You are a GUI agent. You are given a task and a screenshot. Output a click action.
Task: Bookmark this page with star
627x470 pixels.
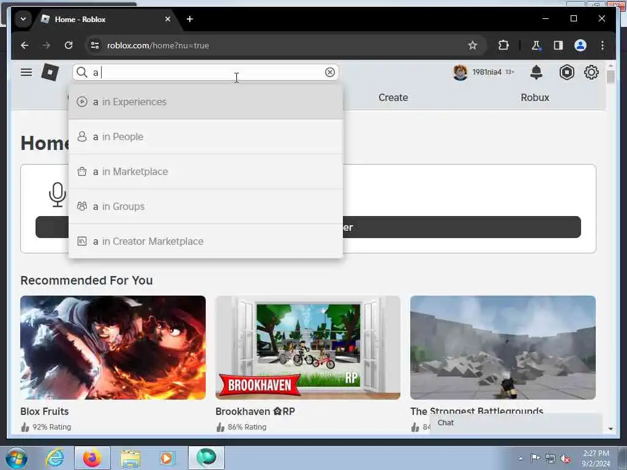[x=472, y=45]
